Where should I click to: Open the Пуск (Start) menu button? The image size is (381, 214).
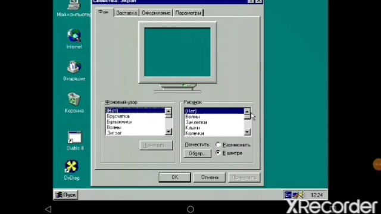coord(66,195)
